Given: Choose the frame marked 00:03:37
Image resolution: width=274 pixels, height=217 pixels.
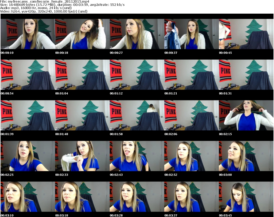Looking at the screenshot, I should point(192,197).
